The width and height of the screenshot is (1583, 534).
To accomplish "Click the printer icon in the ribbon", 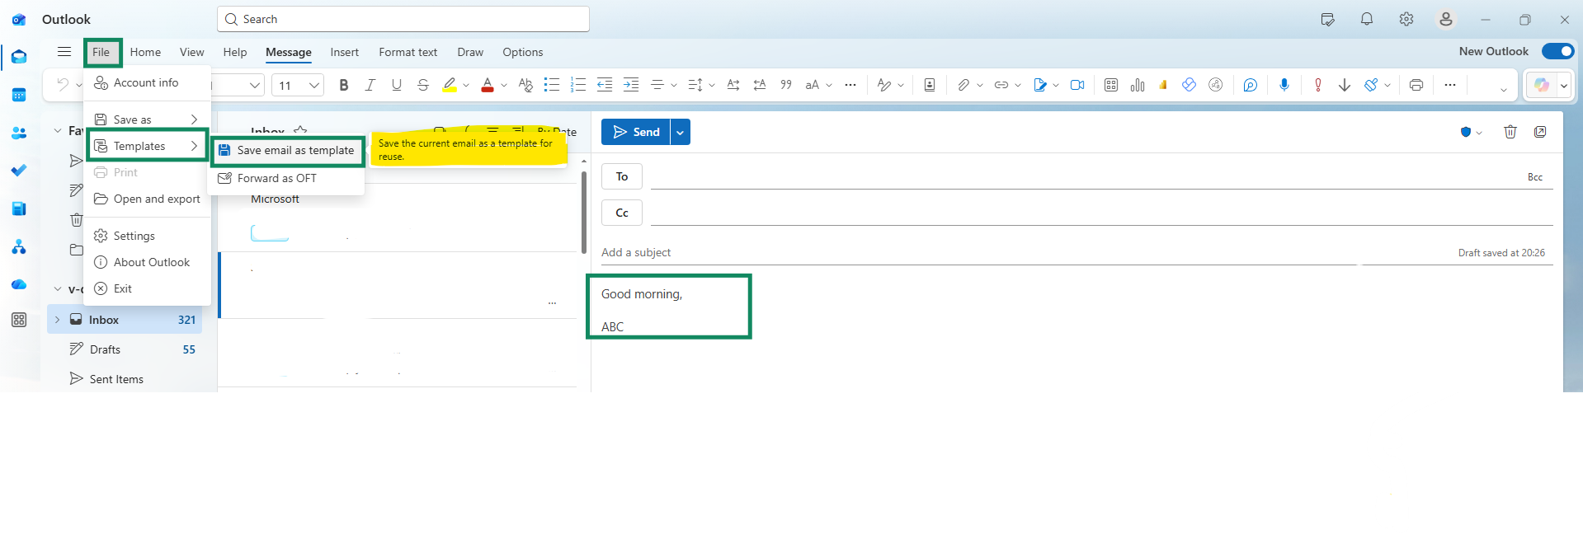I will 1416,85.
